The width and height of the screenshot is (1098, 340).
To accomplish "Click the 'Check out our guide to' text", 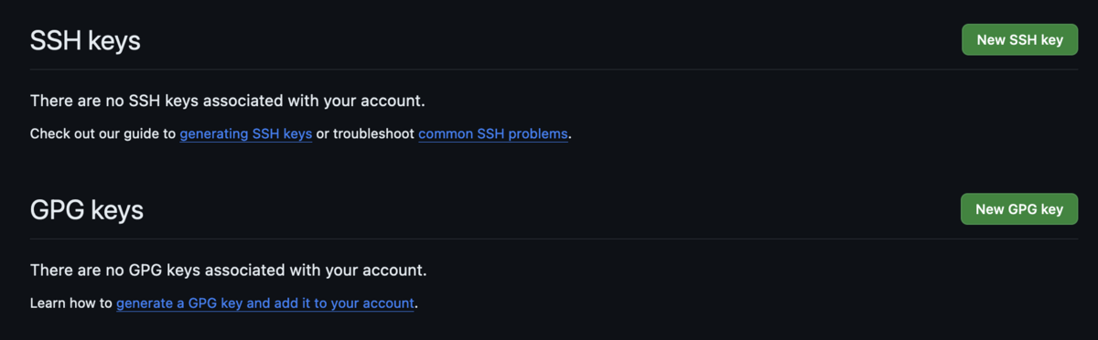I will click(x=102, y=133).
